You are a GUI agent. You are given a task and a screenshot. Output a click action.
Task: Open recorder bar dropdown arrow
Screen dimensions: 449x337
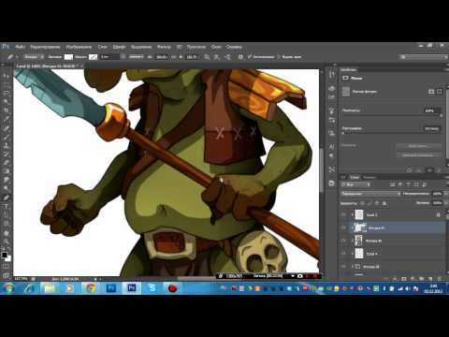[293, 276]
